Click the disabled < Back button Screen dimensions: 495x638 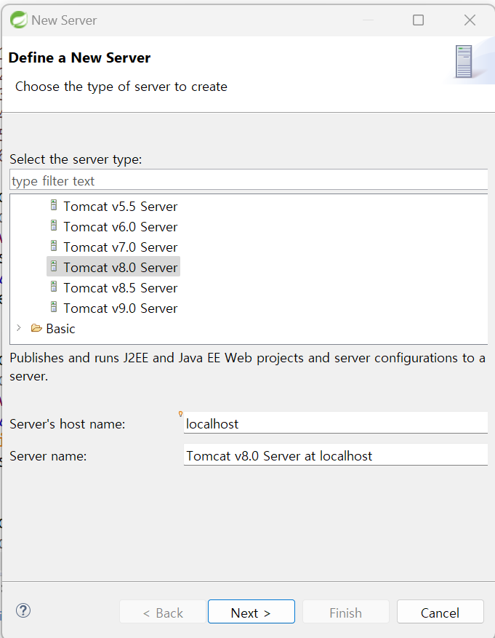pos(163,612)
